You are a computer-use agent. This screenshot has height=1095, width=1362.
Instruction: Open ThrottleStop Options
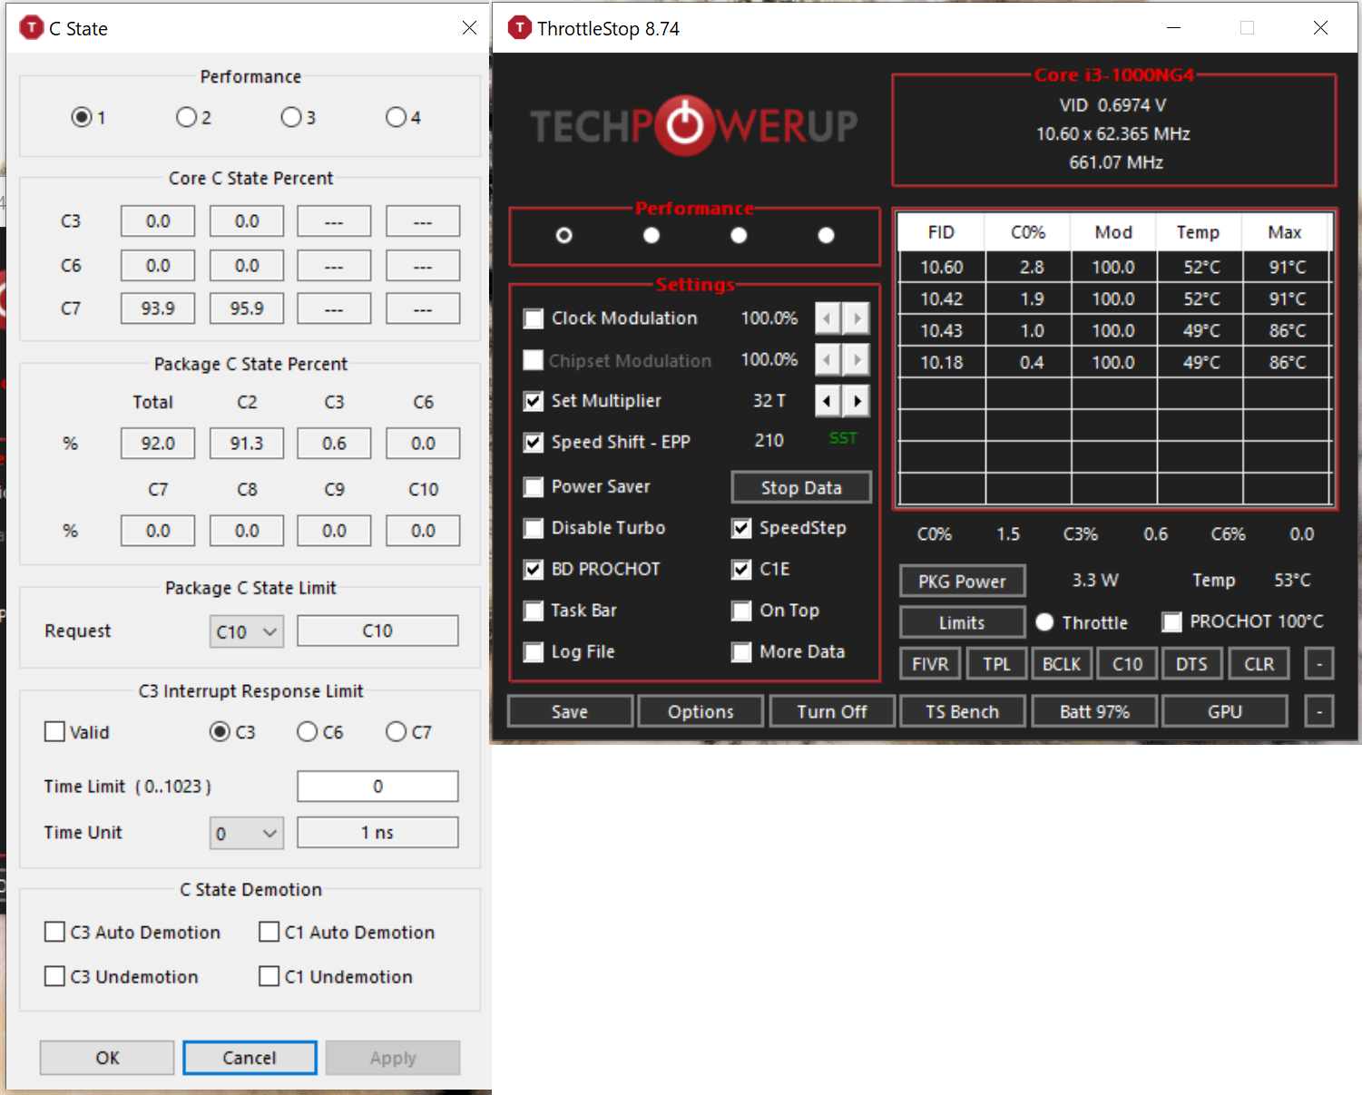pos(701,711)
